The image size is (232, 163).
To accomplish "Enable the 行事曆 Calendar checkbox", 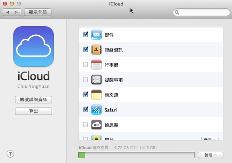I will (x=85, y=65).
